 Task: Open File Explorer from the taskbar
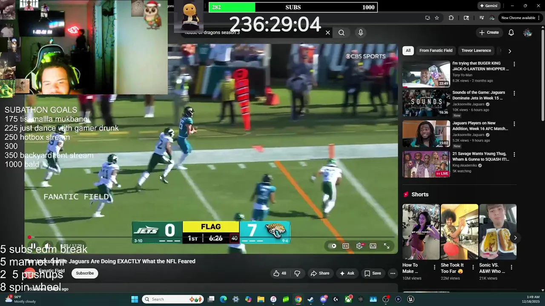261,299
